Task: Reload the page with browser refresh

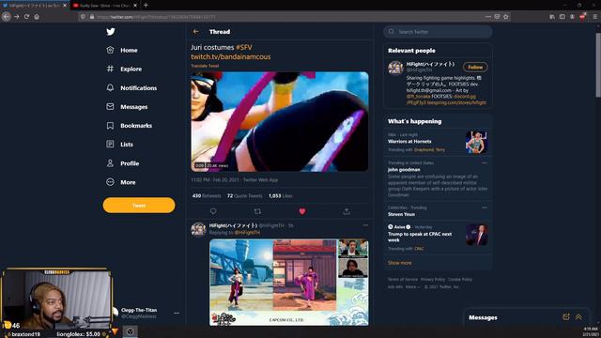Action: click(26, 17)
